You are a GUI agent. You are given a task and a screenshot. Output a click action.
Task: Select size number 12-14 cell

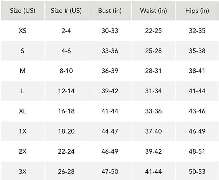pyautogui.click(x=66, y=91)
